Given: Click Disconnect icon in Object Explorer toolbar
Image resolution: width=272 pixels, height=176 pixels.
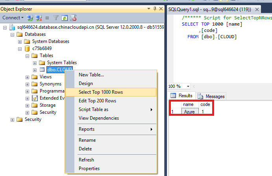Looking at the screenshot, I should (39, 18).
